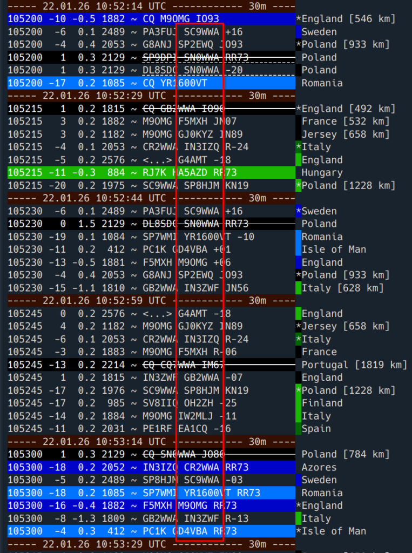Click the star marker before Isle of Man at 105300
Viewport: 412px width, 553px height.
click(299, 531)
